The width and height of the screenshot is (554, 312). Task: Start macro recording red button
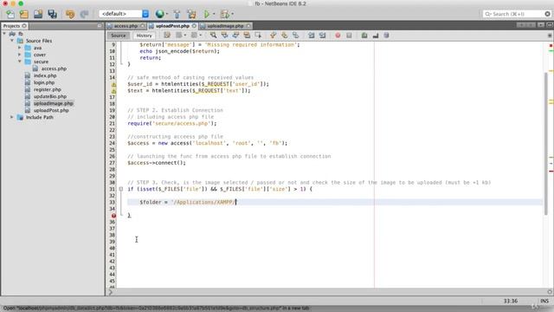(x=338, y=36)
